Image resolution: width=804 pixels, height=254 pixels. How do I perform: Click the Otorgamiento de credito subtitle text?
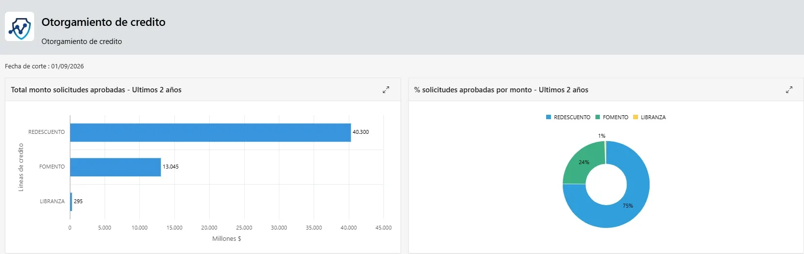[82, 42]
